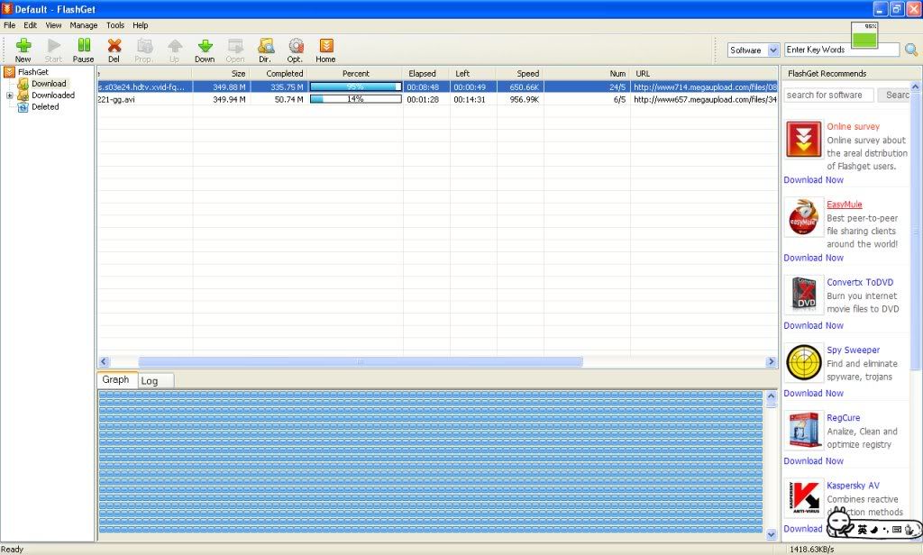Screen dimensions: 923x555
Task: Expand the Downloaded tree node
Action: tap(9, 96)
